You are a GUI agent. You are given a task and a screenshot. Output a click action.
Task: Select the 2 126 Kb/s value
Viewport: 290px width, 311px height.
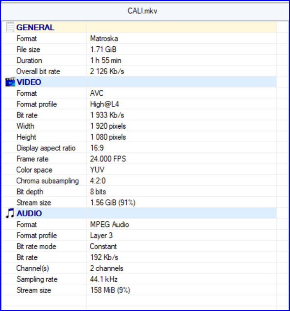(107, 71)
